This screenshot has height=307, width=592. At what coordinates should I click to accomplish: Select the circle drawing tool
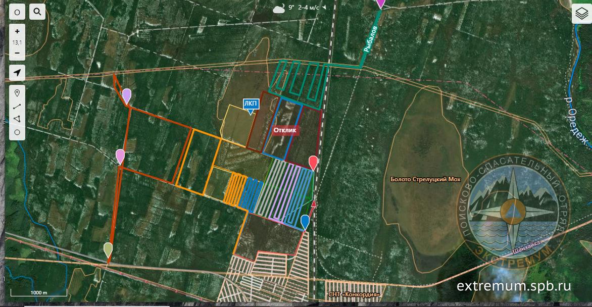click(x=17, y=132)
